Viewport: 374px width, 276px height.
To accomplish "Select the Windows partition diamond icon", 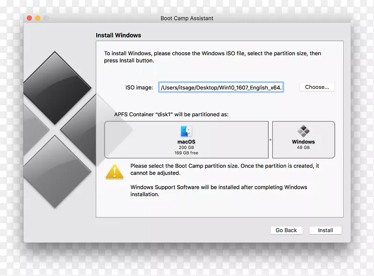I will click(x=303, y=131).
